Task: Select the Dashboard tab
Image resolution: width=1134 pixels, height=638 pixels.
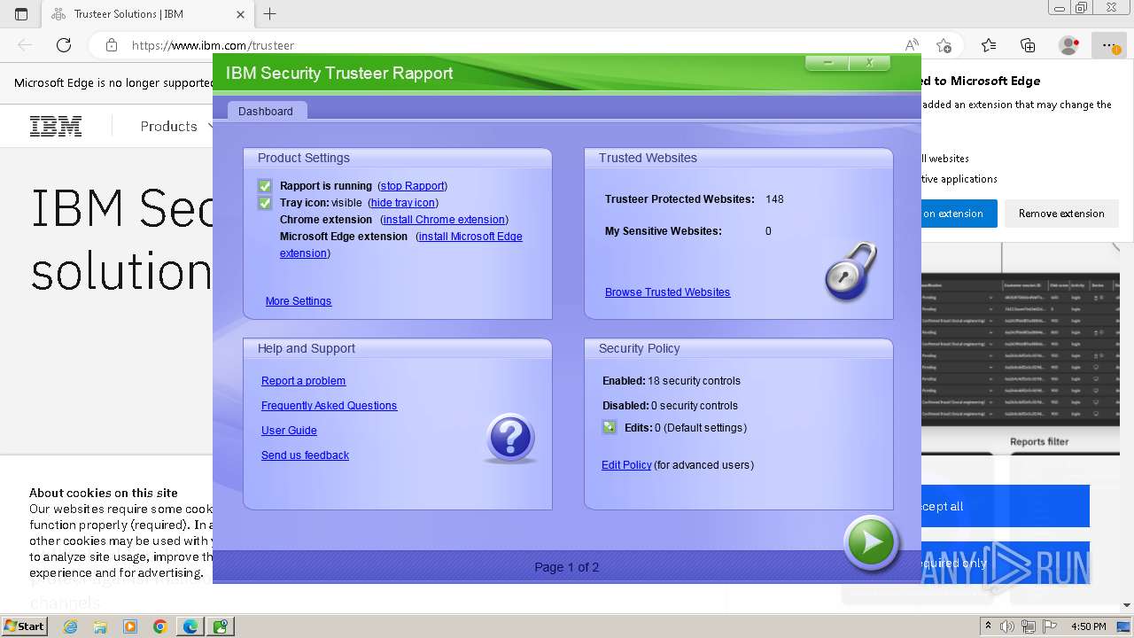Action: coord(266,111)
